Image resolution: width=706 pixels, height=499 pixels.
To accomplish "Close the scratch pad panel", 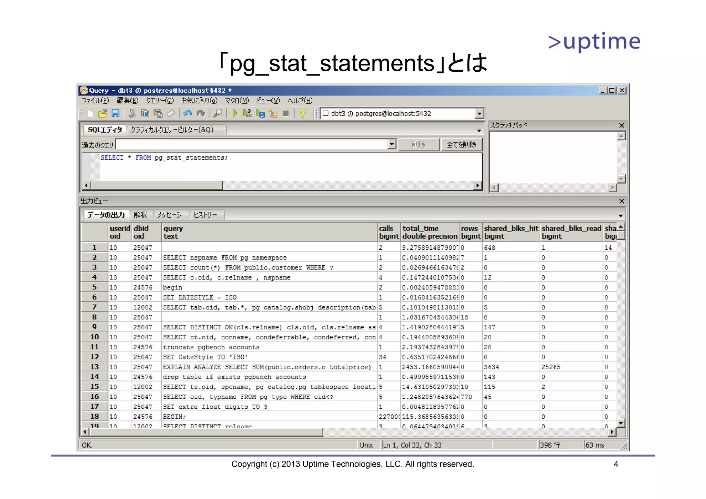I will tap(622, 125).
